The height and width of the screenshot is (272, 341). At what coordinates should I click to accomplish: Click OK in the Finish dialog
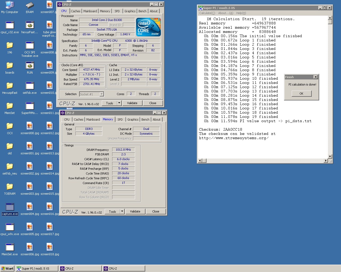[301, 93]
